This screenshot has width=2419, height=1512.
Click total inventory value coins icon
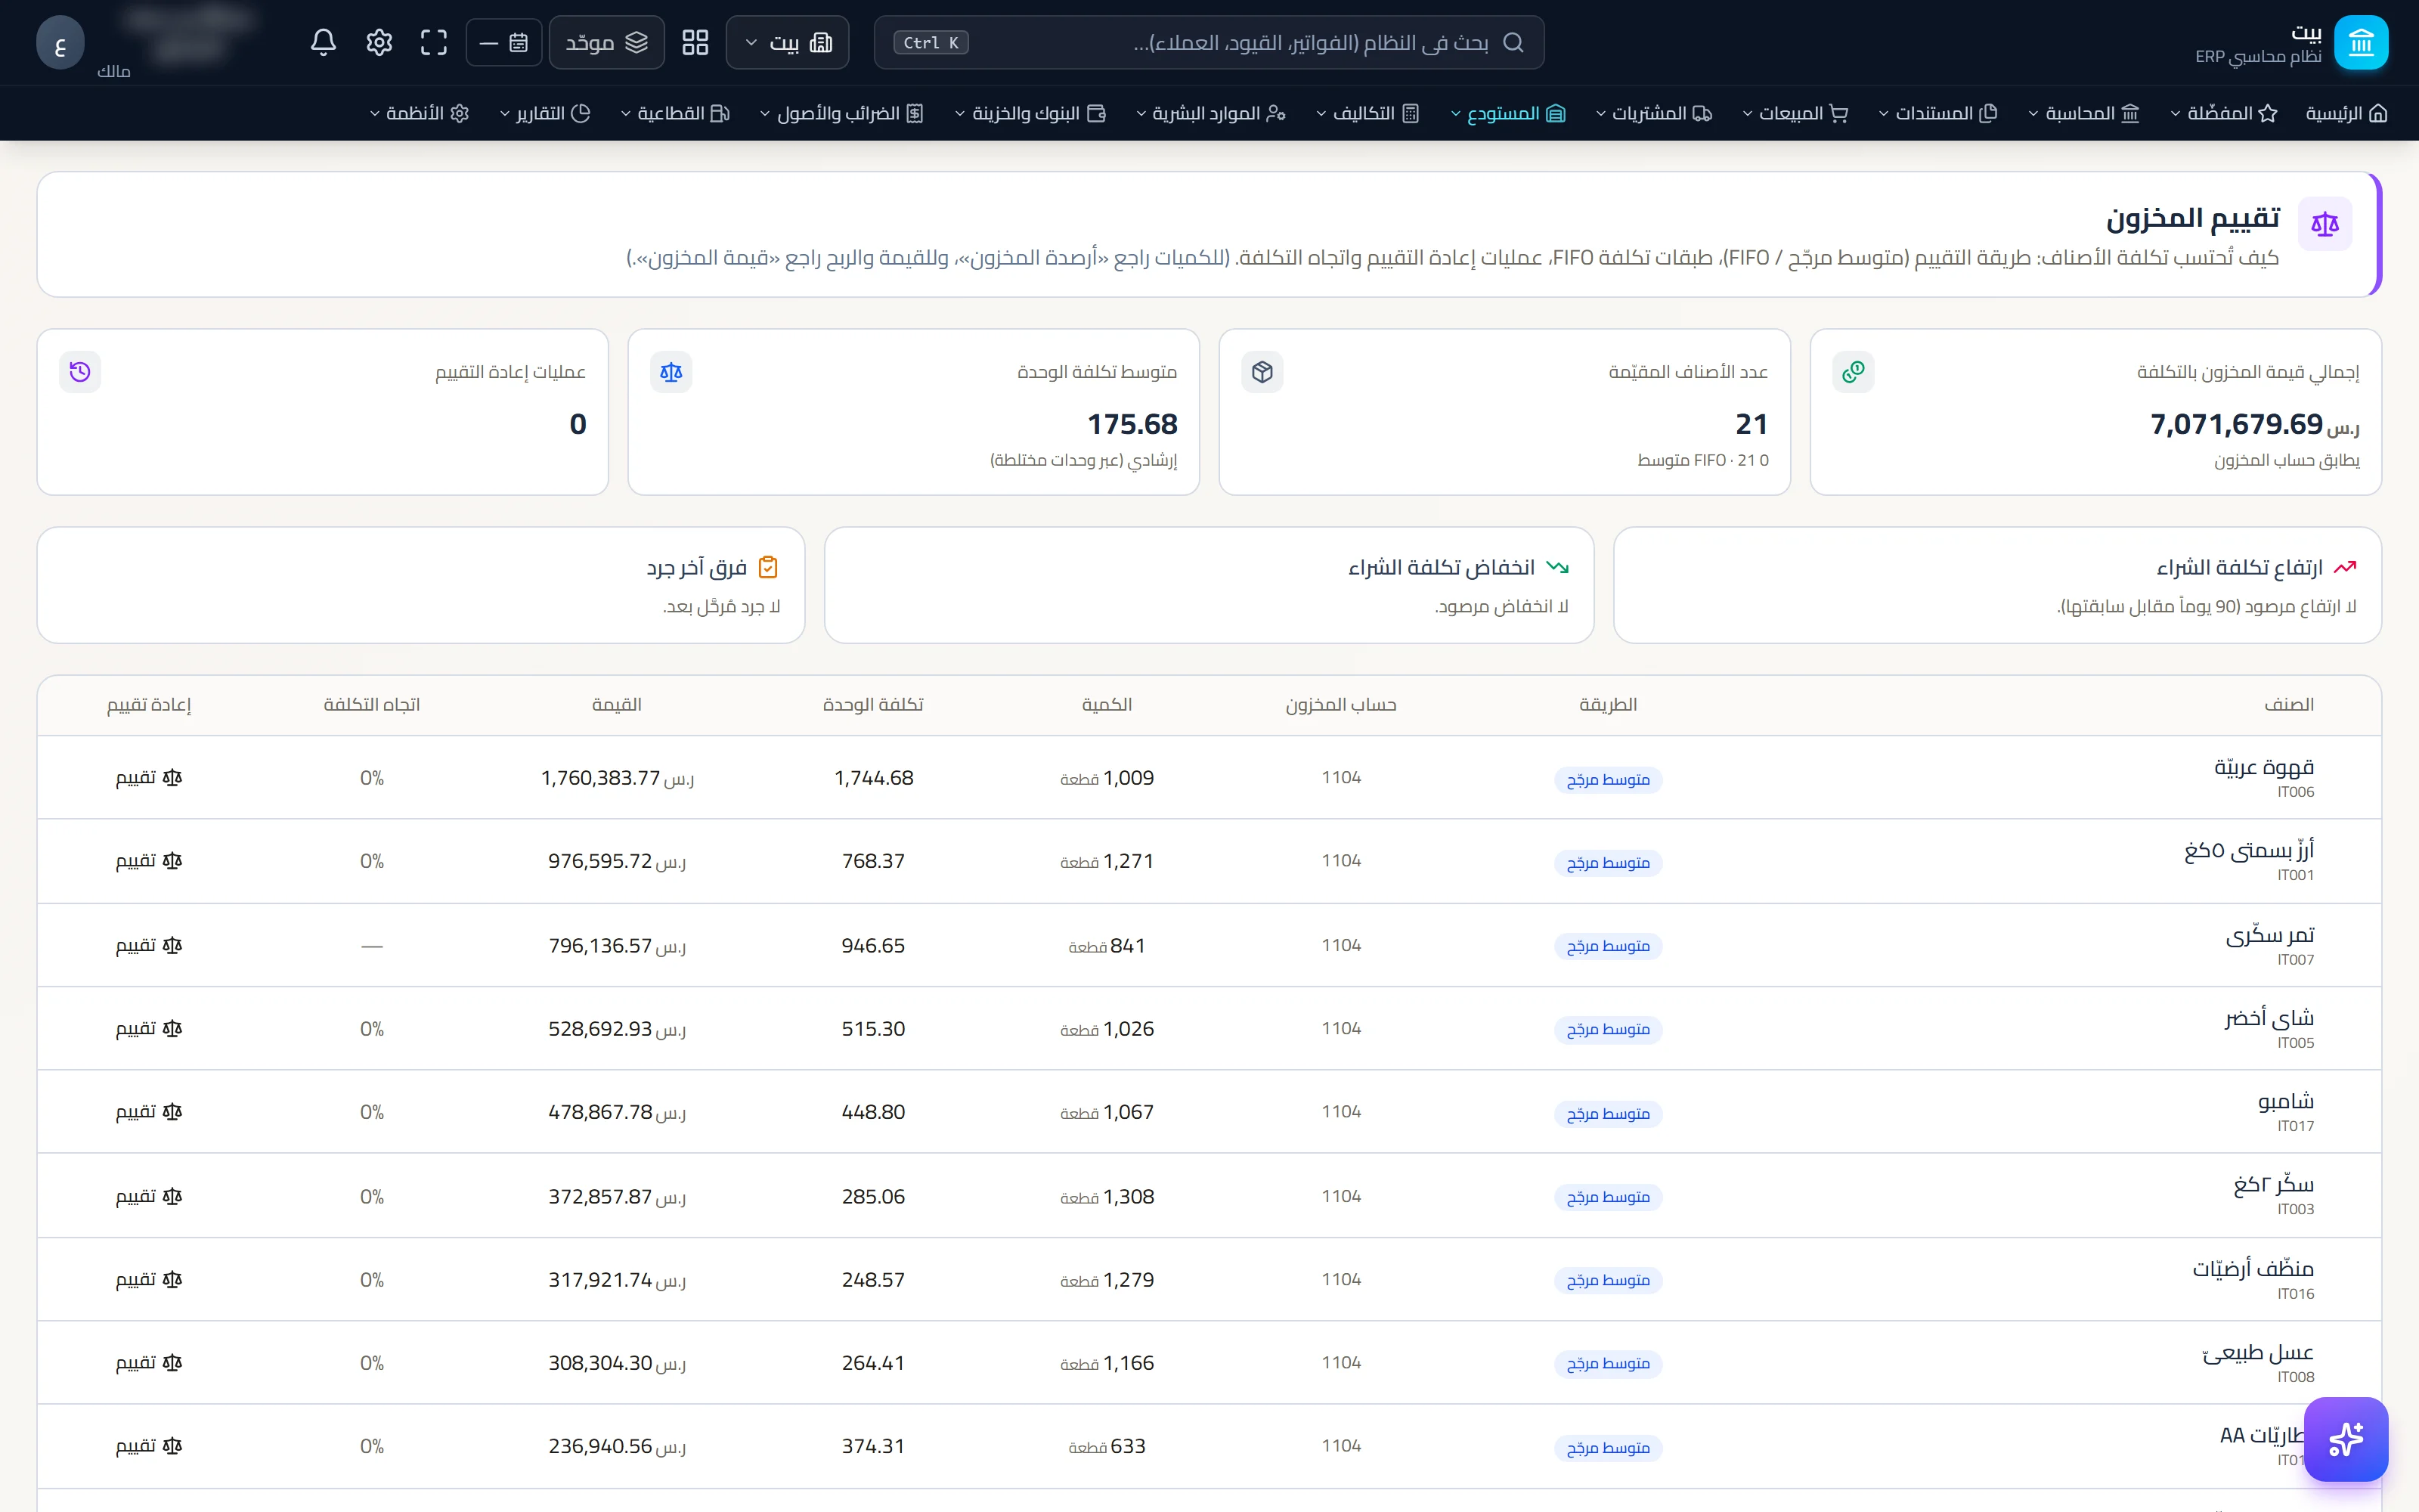coord(1854,372)
